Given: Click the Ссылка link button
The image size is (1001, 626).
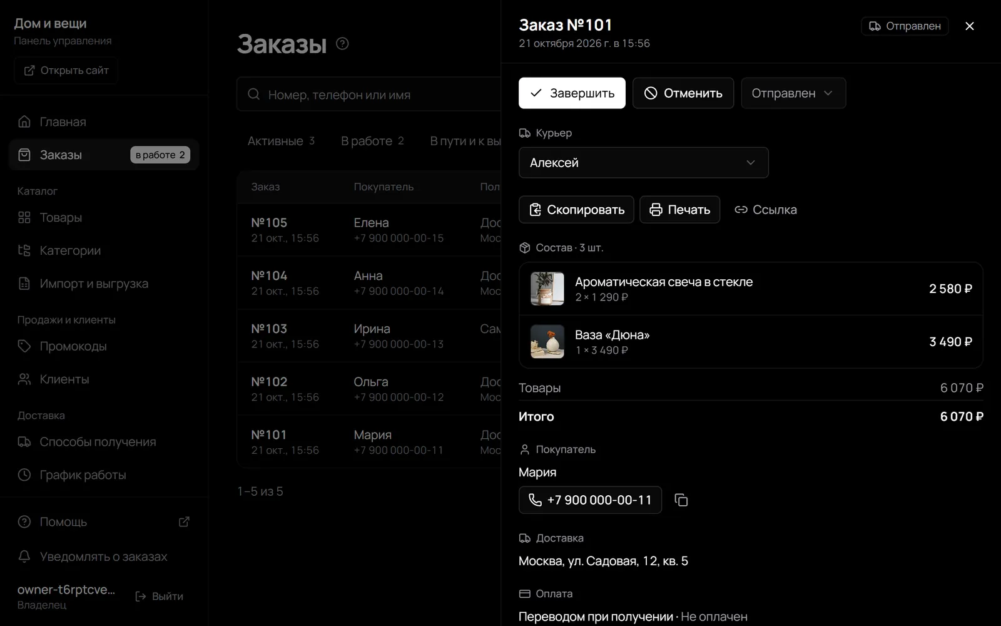Looking at the screenshot, I should click(766, 210).
